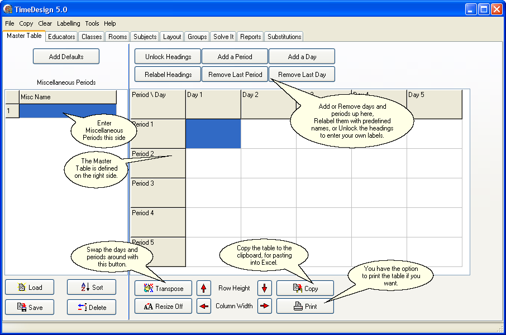Click the TimeDesign app icon in title bar
The height and width of the screenshot is (335, 506).
click(x=8, y=9)
